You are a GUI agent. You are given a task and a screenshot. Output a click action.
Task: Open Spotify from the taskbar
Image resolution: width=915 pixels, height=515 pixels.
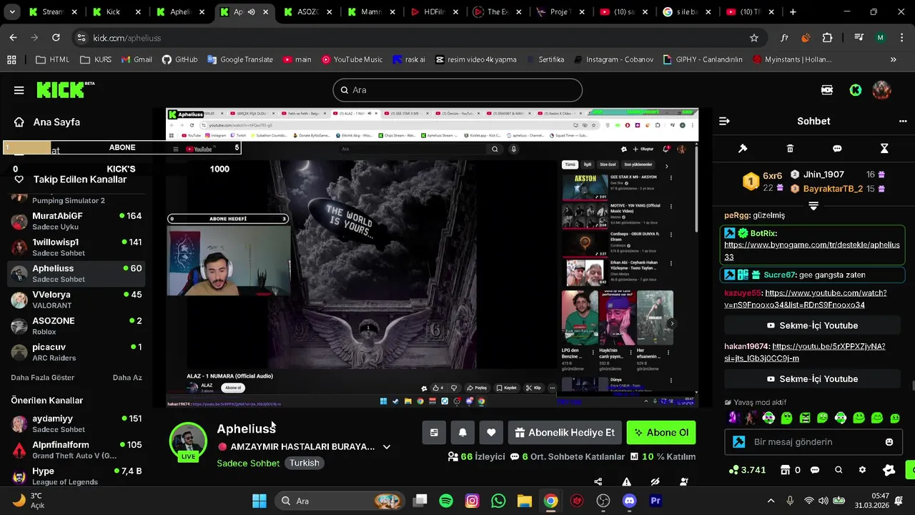click(446, 501)
